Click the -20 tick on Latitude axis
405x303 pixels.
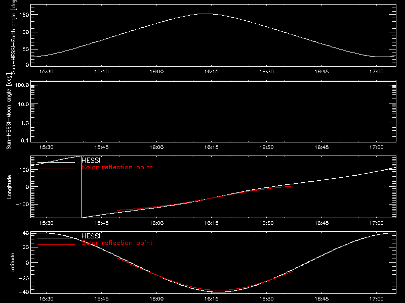(x=24, y=278)
